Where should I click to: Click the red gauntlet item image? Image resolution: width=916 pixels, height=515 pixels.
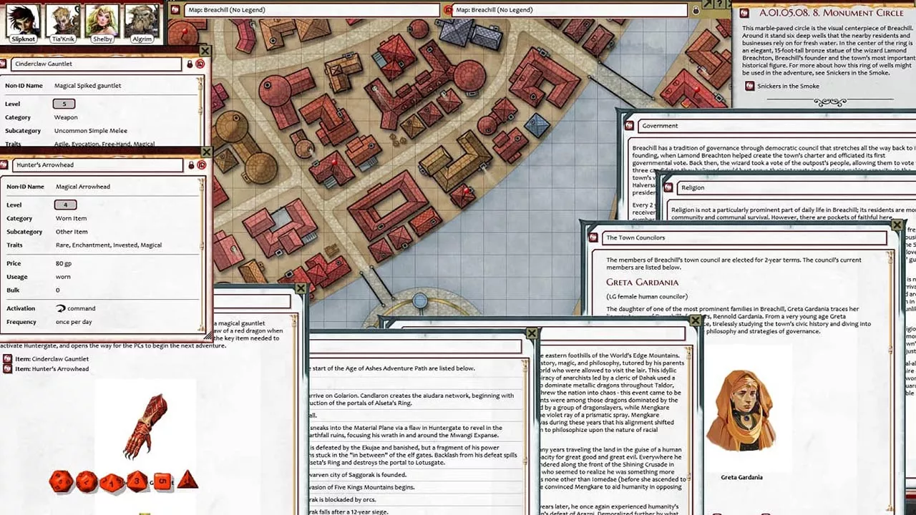tap(146, 426)
